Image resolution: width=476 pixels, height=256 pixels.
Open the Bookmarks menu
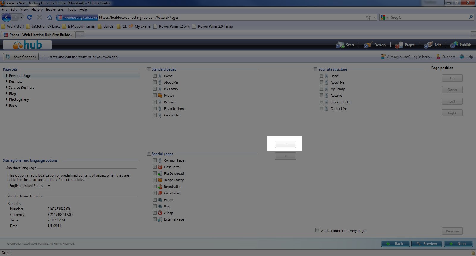pyautogui.click(x=55, y=10)
